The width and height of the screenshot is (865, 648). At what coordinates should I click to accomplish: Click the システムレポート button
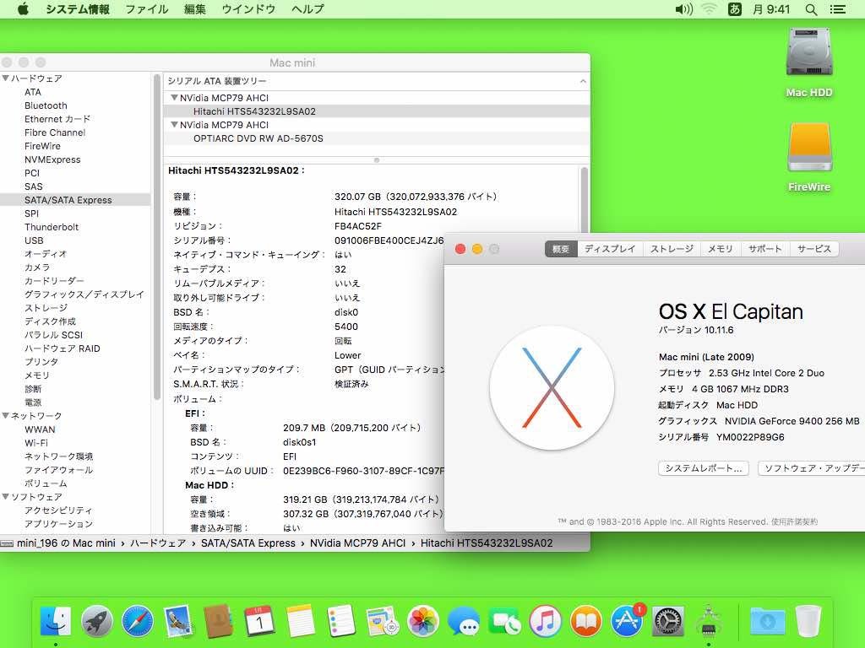pyautogui.click(x=703, y=468)
